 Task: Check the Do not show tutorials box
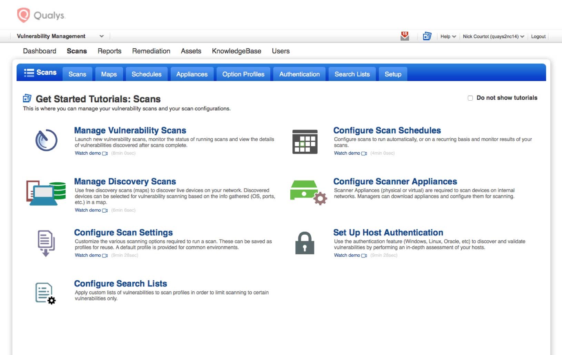point(470,98)
